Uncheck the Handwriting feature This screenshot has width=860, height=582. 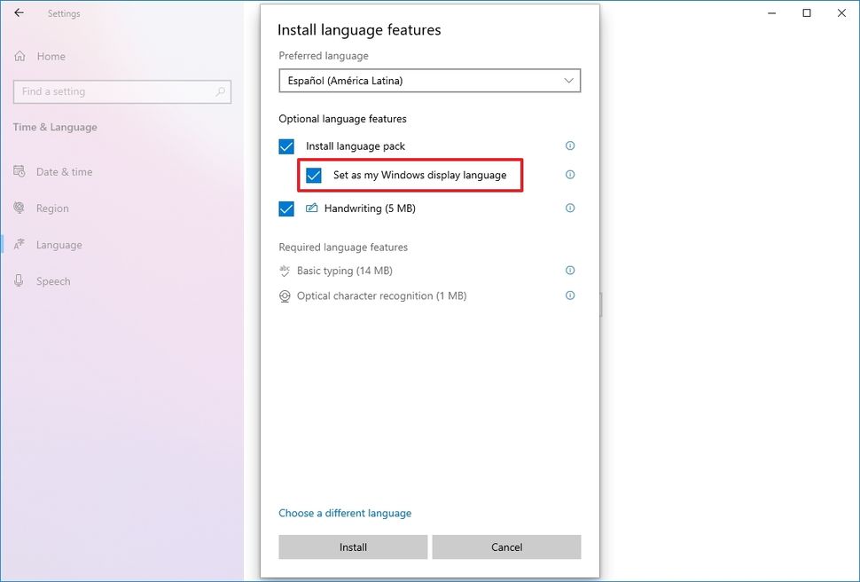coord(285,208)
